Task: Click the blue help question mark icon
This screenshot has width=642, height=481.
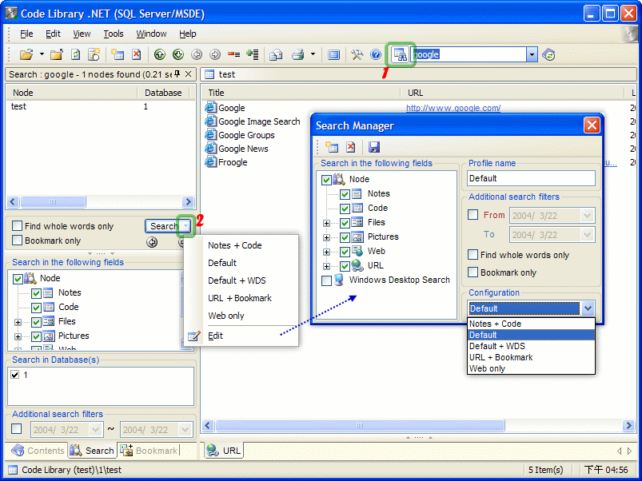Action: click(376, 54)
